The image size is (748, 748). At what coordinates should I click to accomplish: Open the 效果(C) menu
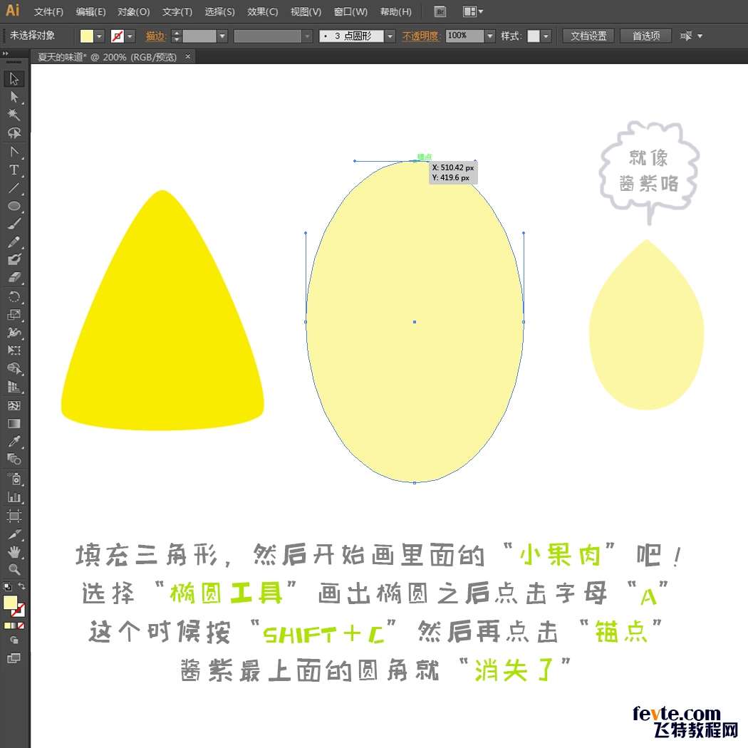pyautogui.click(x=262, y=11)
